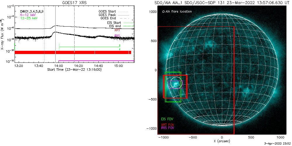Click the 10^-4 tick label on the flux axis
This screenshot has height=146, width=292.
(x=11, y=18)
